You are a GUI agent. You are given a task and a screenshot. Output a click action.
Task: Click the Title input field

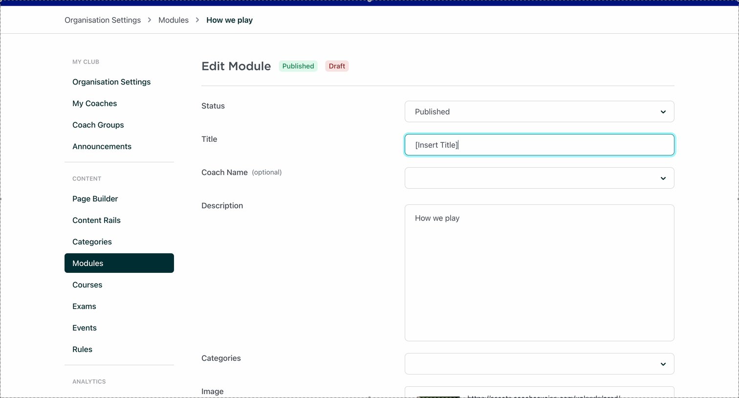pos(540,145)
